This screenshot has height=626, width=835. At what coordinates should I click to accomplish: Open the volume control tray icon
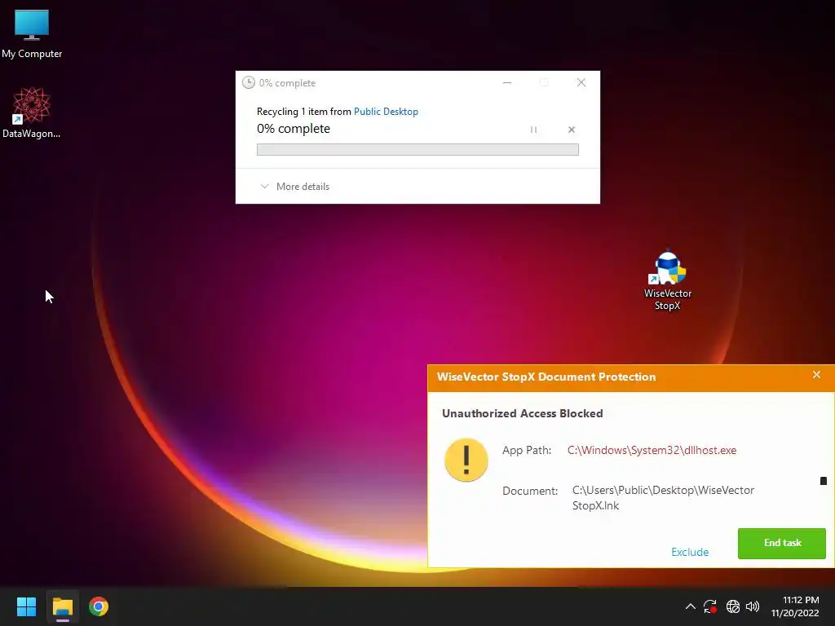(x=753, y=606)
